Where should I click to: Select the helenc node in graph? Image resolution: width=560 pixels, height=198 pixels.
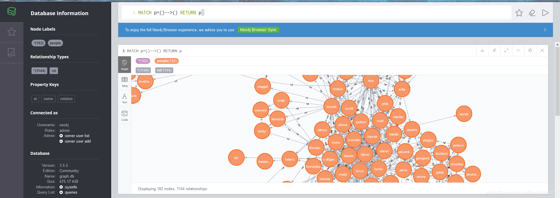pos(290,159)
